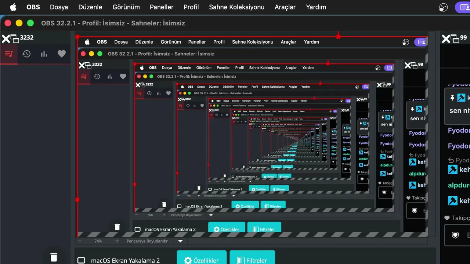Click the top-left red corner handle of the outermost selection

[x=77, y=37]
